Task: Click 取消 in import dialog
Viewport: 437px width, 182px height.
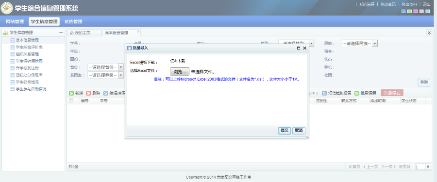Action: (x=299, y=131)
